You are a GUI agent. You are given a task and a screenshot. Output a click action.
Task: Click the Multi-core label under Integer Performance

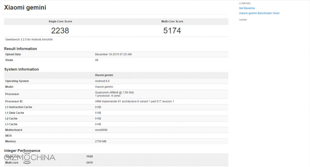[x=12, y=163]
